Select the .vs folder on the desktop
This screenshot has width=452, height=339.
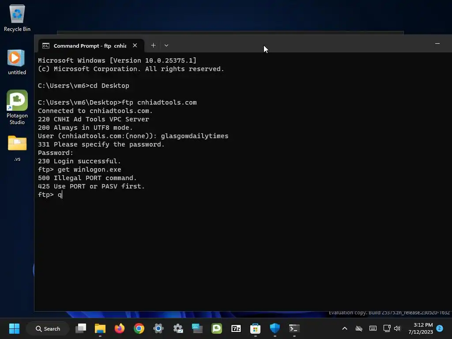click(17, 148)
